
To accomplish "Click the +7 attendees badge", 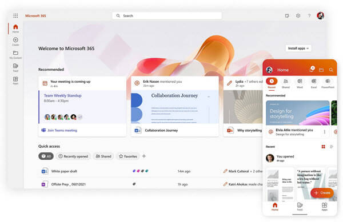I will click(x=80, y=117).
